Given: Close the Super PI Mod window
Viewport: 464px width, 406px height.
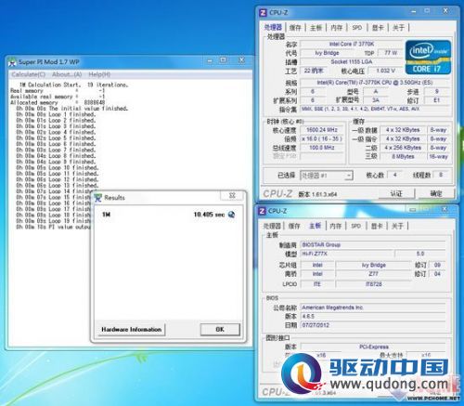Looking at the screenshot, I should pyautogui.click(x=241, y=60).
